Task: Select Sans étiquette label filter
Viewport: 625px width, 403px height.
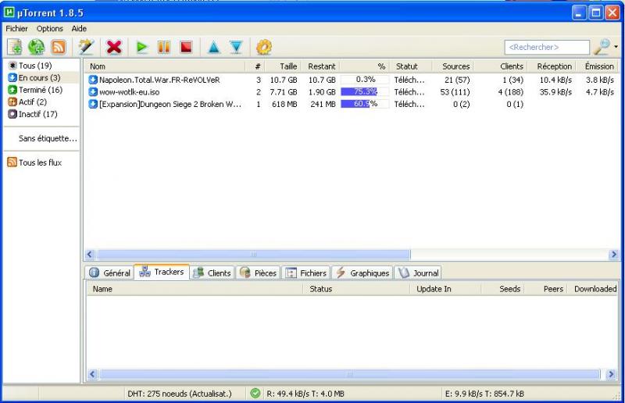Action: pyautogui.click(x=48, y=138)
